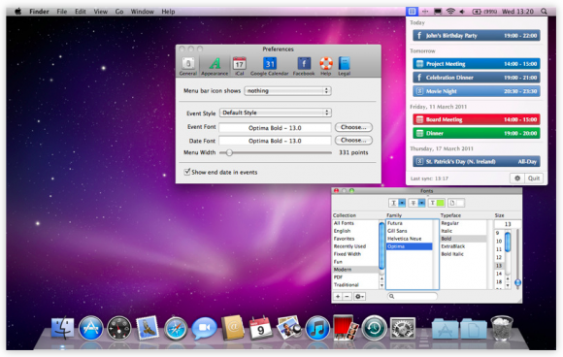Open the Window menu in menu bar
The height and width of the screenshot is (357, 563).
click(x=142, y=12)
